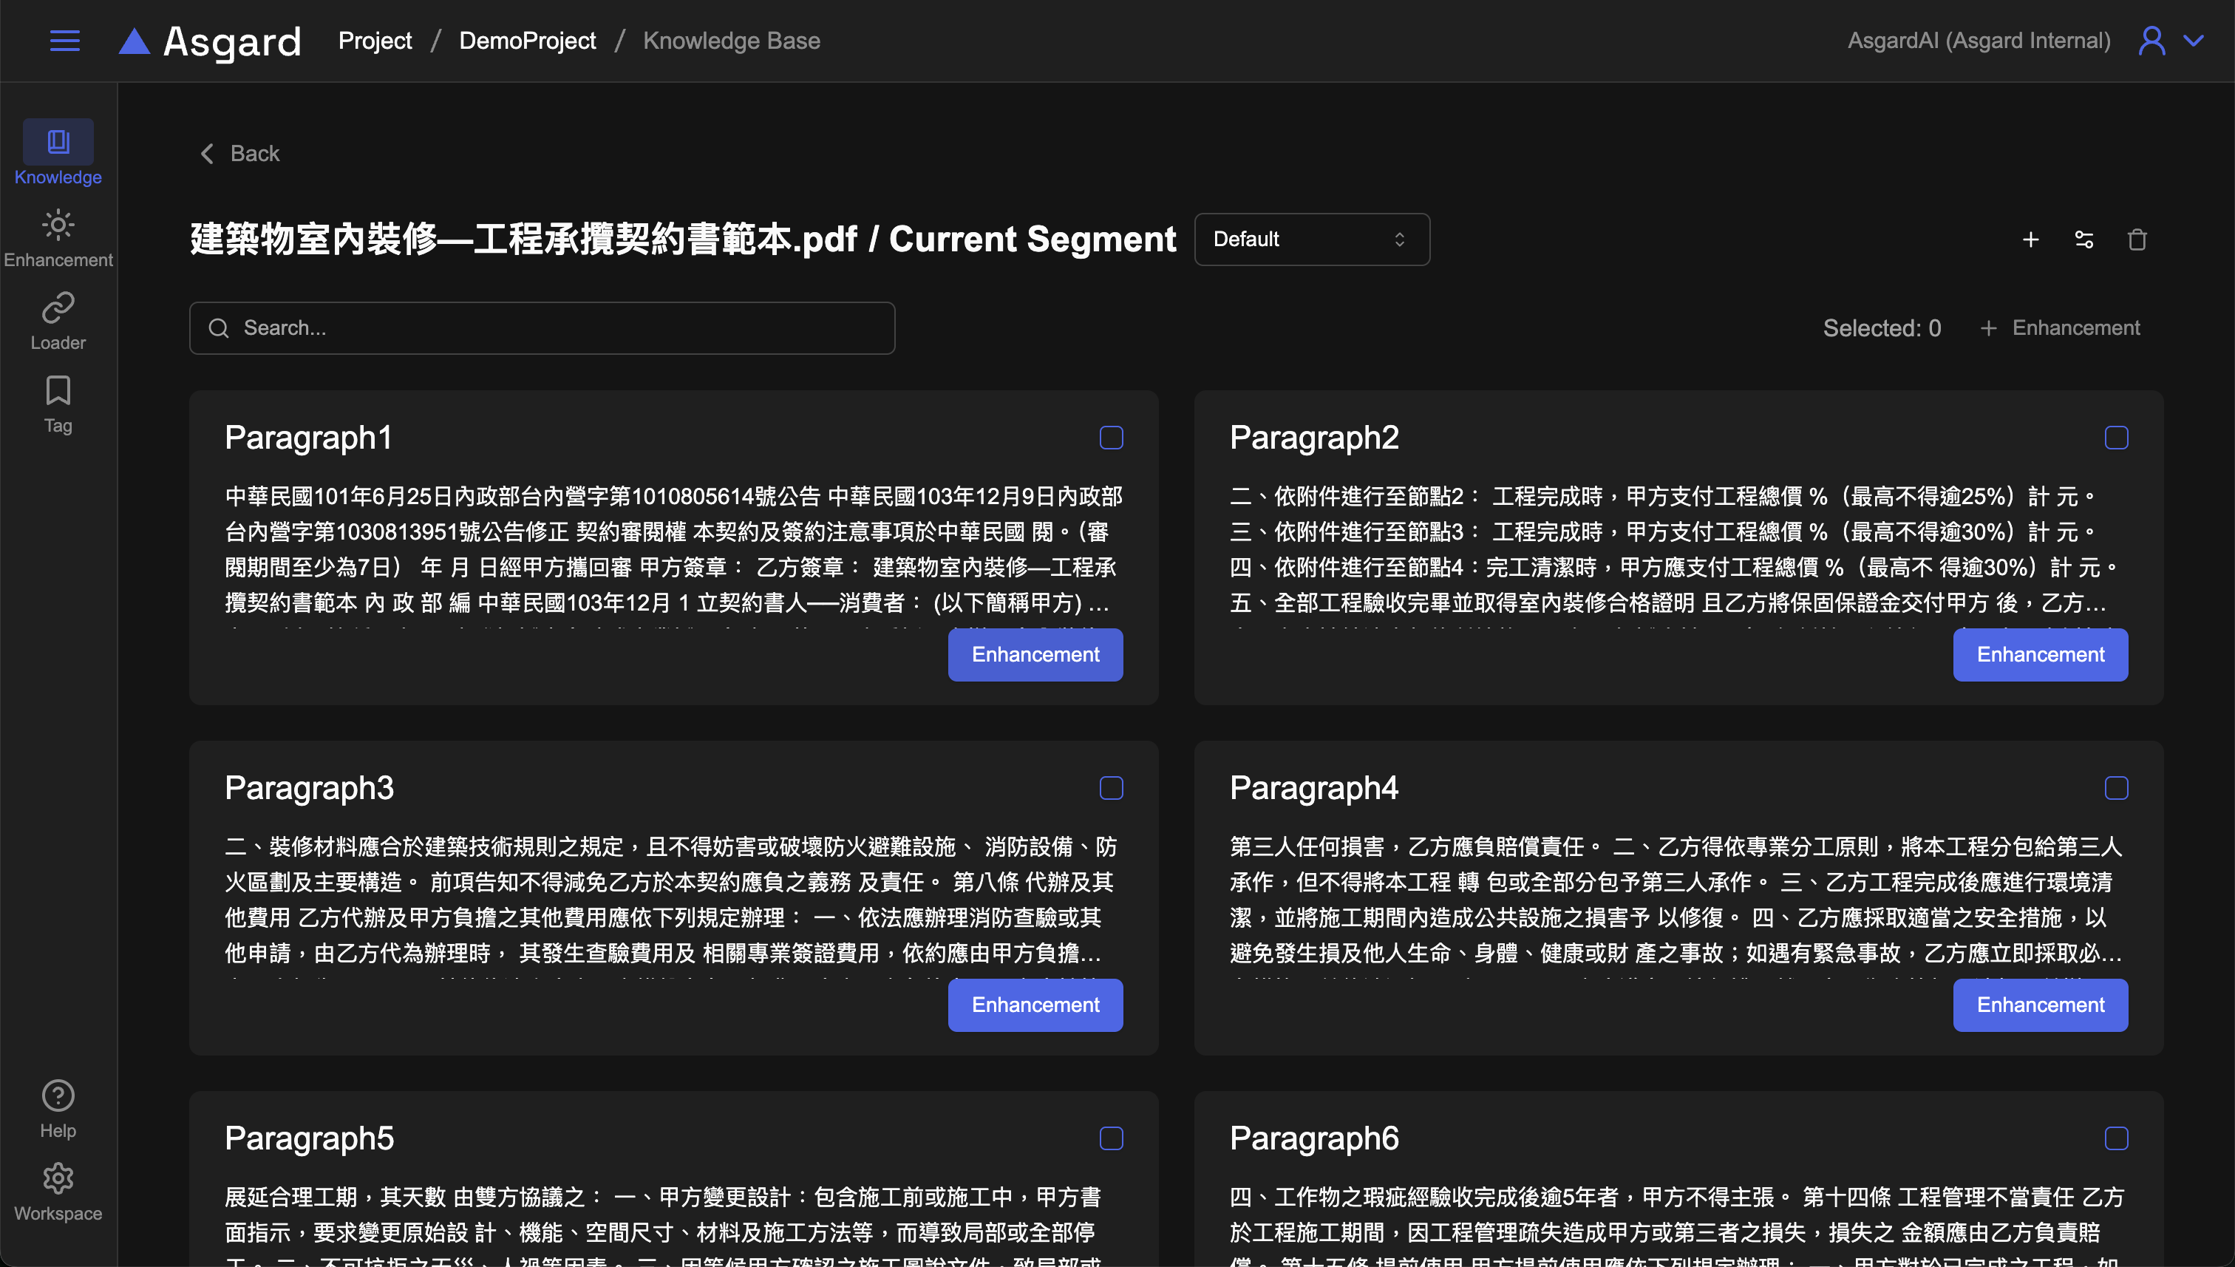Expand the Default segment dropdown
Viewport: 2235px width, 1267px height.
(1311, 240)
